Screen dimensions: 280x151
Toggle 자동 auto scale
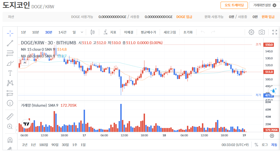274,145
